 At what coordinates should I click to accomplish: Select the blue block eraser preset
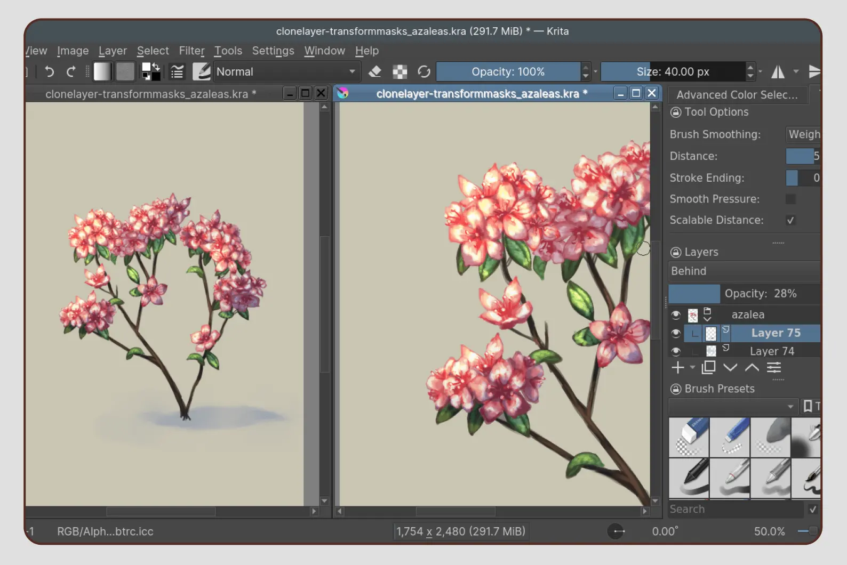689,437
